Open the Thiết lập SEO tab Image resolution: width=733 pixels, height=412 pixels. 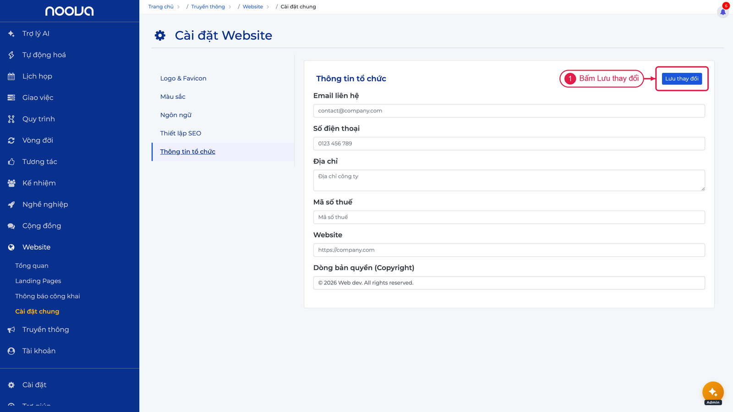coord(181,133)
